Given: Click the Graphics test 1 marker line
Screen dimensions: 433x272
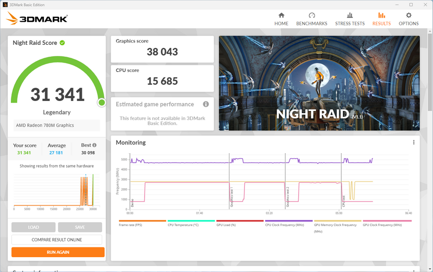Looking at the screenshot, I should coord(229,181).
